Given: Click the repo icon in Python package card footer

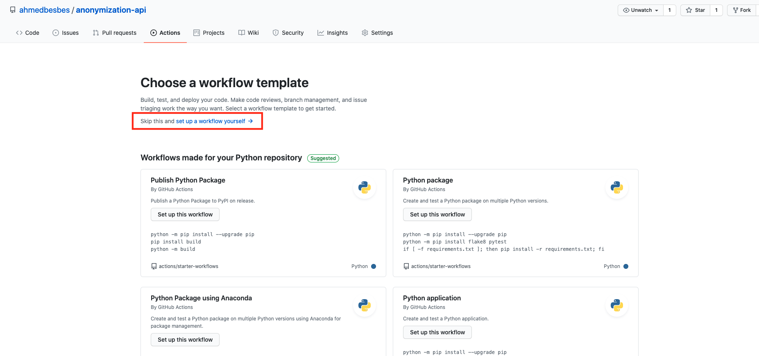Looking at the screenshot, I should pos(406,266).
